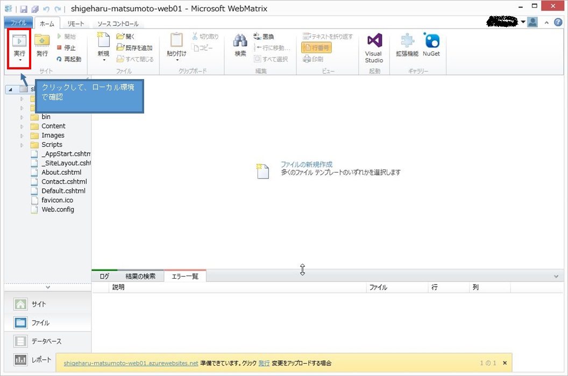Viewport: 568px width, 376px height.
Task: Expand the Content folder
Action: coord(22,126)
